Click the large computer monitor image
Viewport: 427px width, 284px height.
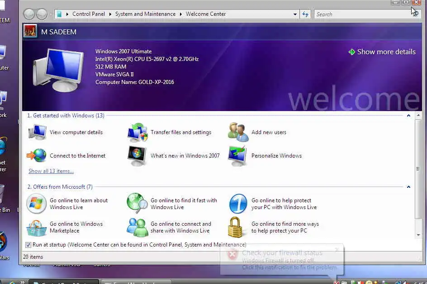point(58,70)
